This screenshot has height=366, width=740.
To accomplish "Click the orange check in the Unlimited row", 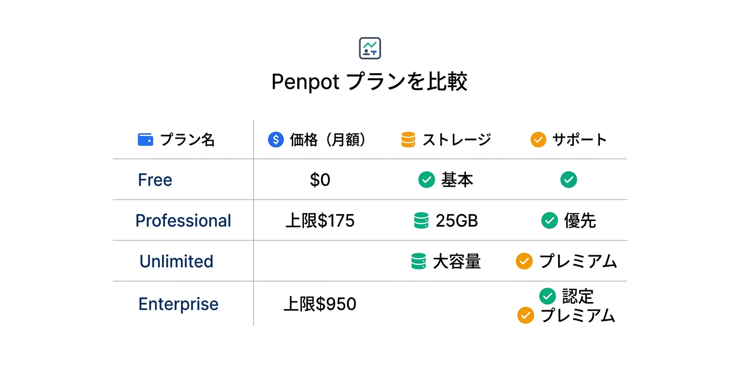I will [x=524, y=261].
